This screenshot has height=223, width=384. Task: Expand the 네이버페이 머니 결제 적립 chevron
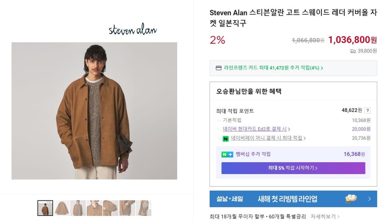click(305, 138)
